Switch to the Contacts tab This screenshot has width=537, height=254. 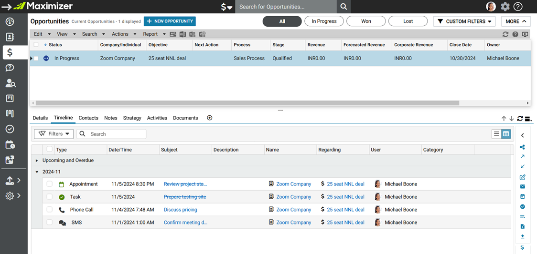[88, 118]
